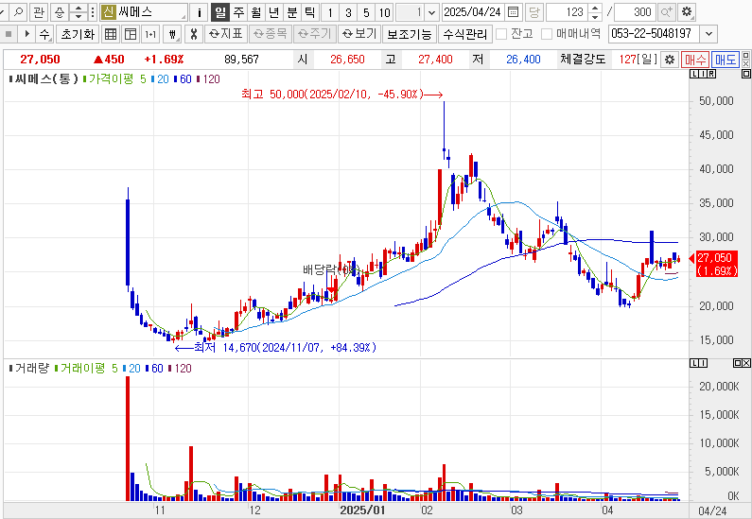Click the red 매수 buy button
This screenshot has height=519, width=752.
[x=695, y=60]
